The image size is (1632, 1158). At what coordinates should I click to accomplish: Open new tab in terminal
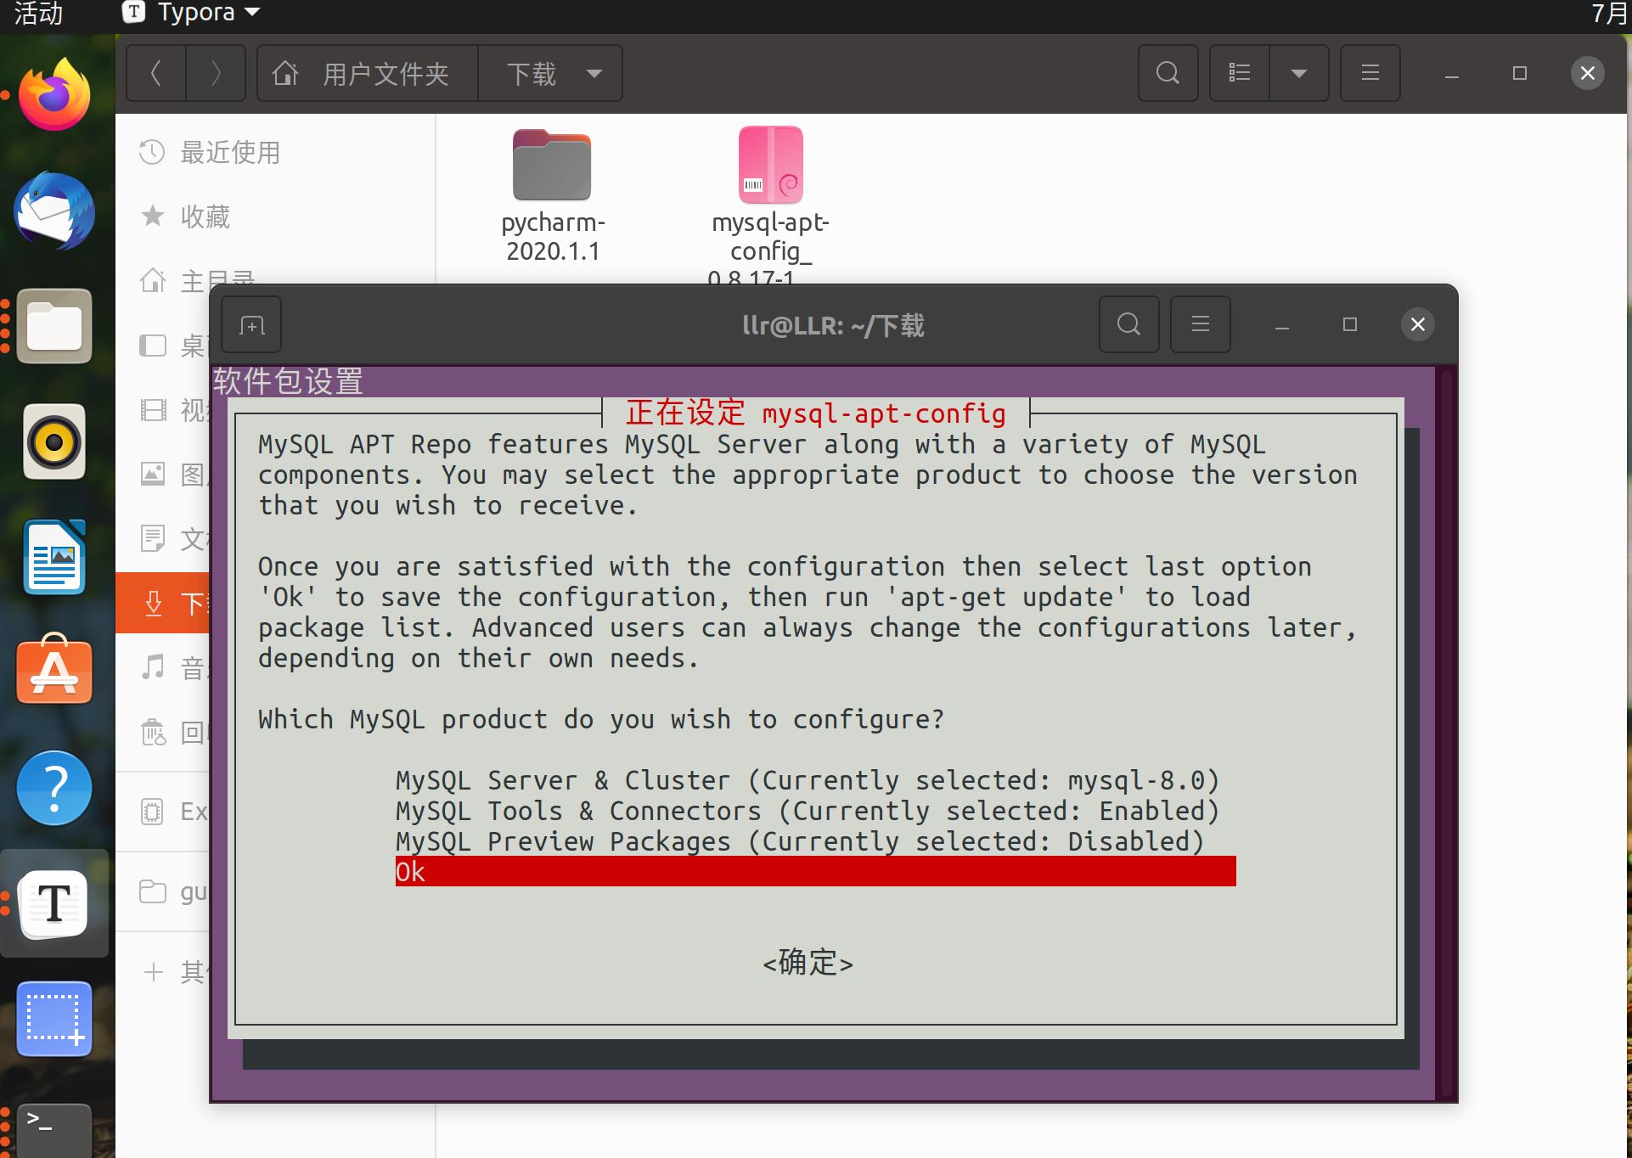(251, 324)
